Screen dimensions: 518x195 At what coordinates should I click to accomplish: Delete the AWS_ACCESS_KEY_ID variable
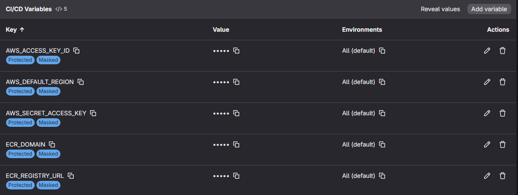click(503, 51)
